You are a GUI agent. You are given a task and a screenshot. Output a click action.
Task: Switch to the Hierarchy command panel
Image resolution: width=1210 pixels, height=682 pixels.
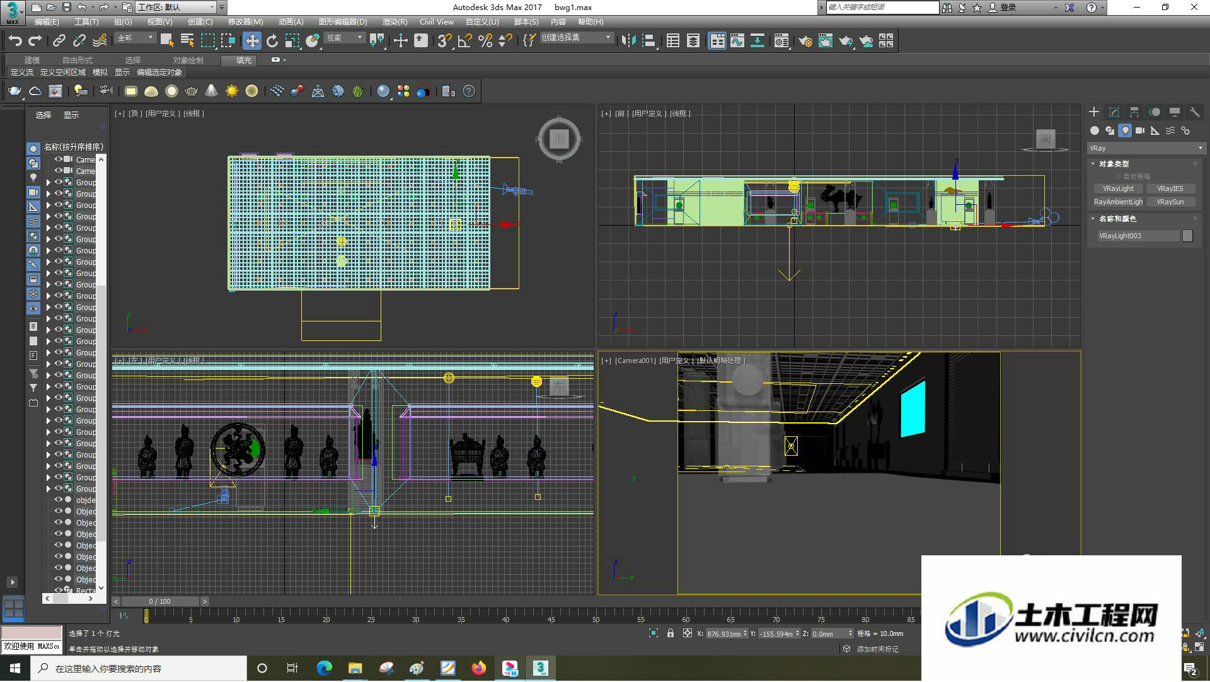[x=1134, y=112]
